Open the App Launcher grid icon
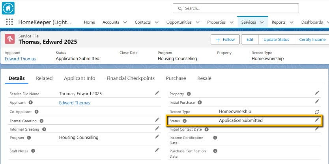The width and height of the screenshot is (329, 164). pos(9,22)
